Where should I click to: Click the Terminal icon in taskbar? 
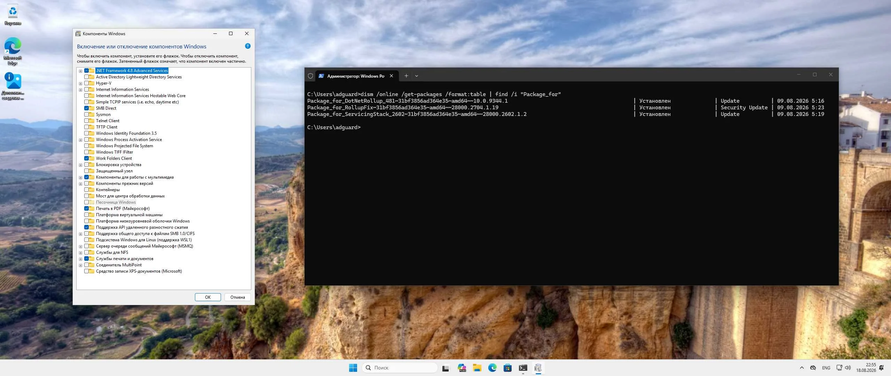[523, 368]
